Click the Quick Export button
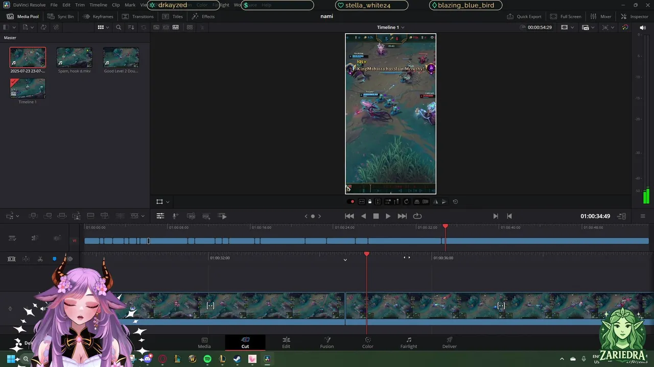The height and width of the screenshot is (367, 654). (524, 16)
